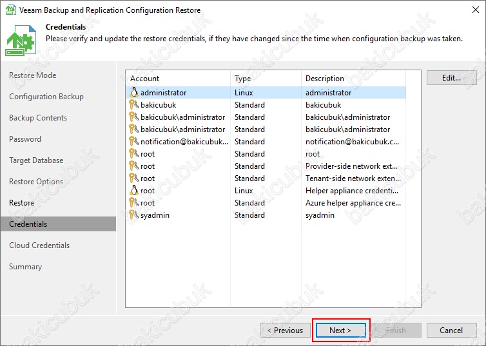Go to the Restore Options step
486x346 pixels.
click(36, 182)
